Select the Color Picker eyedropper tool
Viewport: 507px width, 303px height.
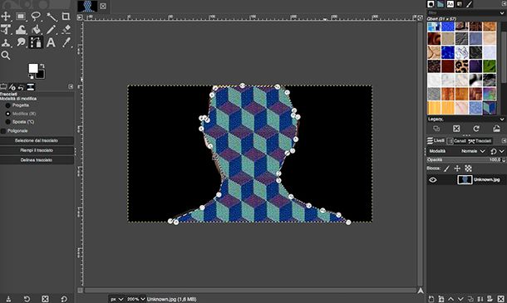(x=66, y=42)
